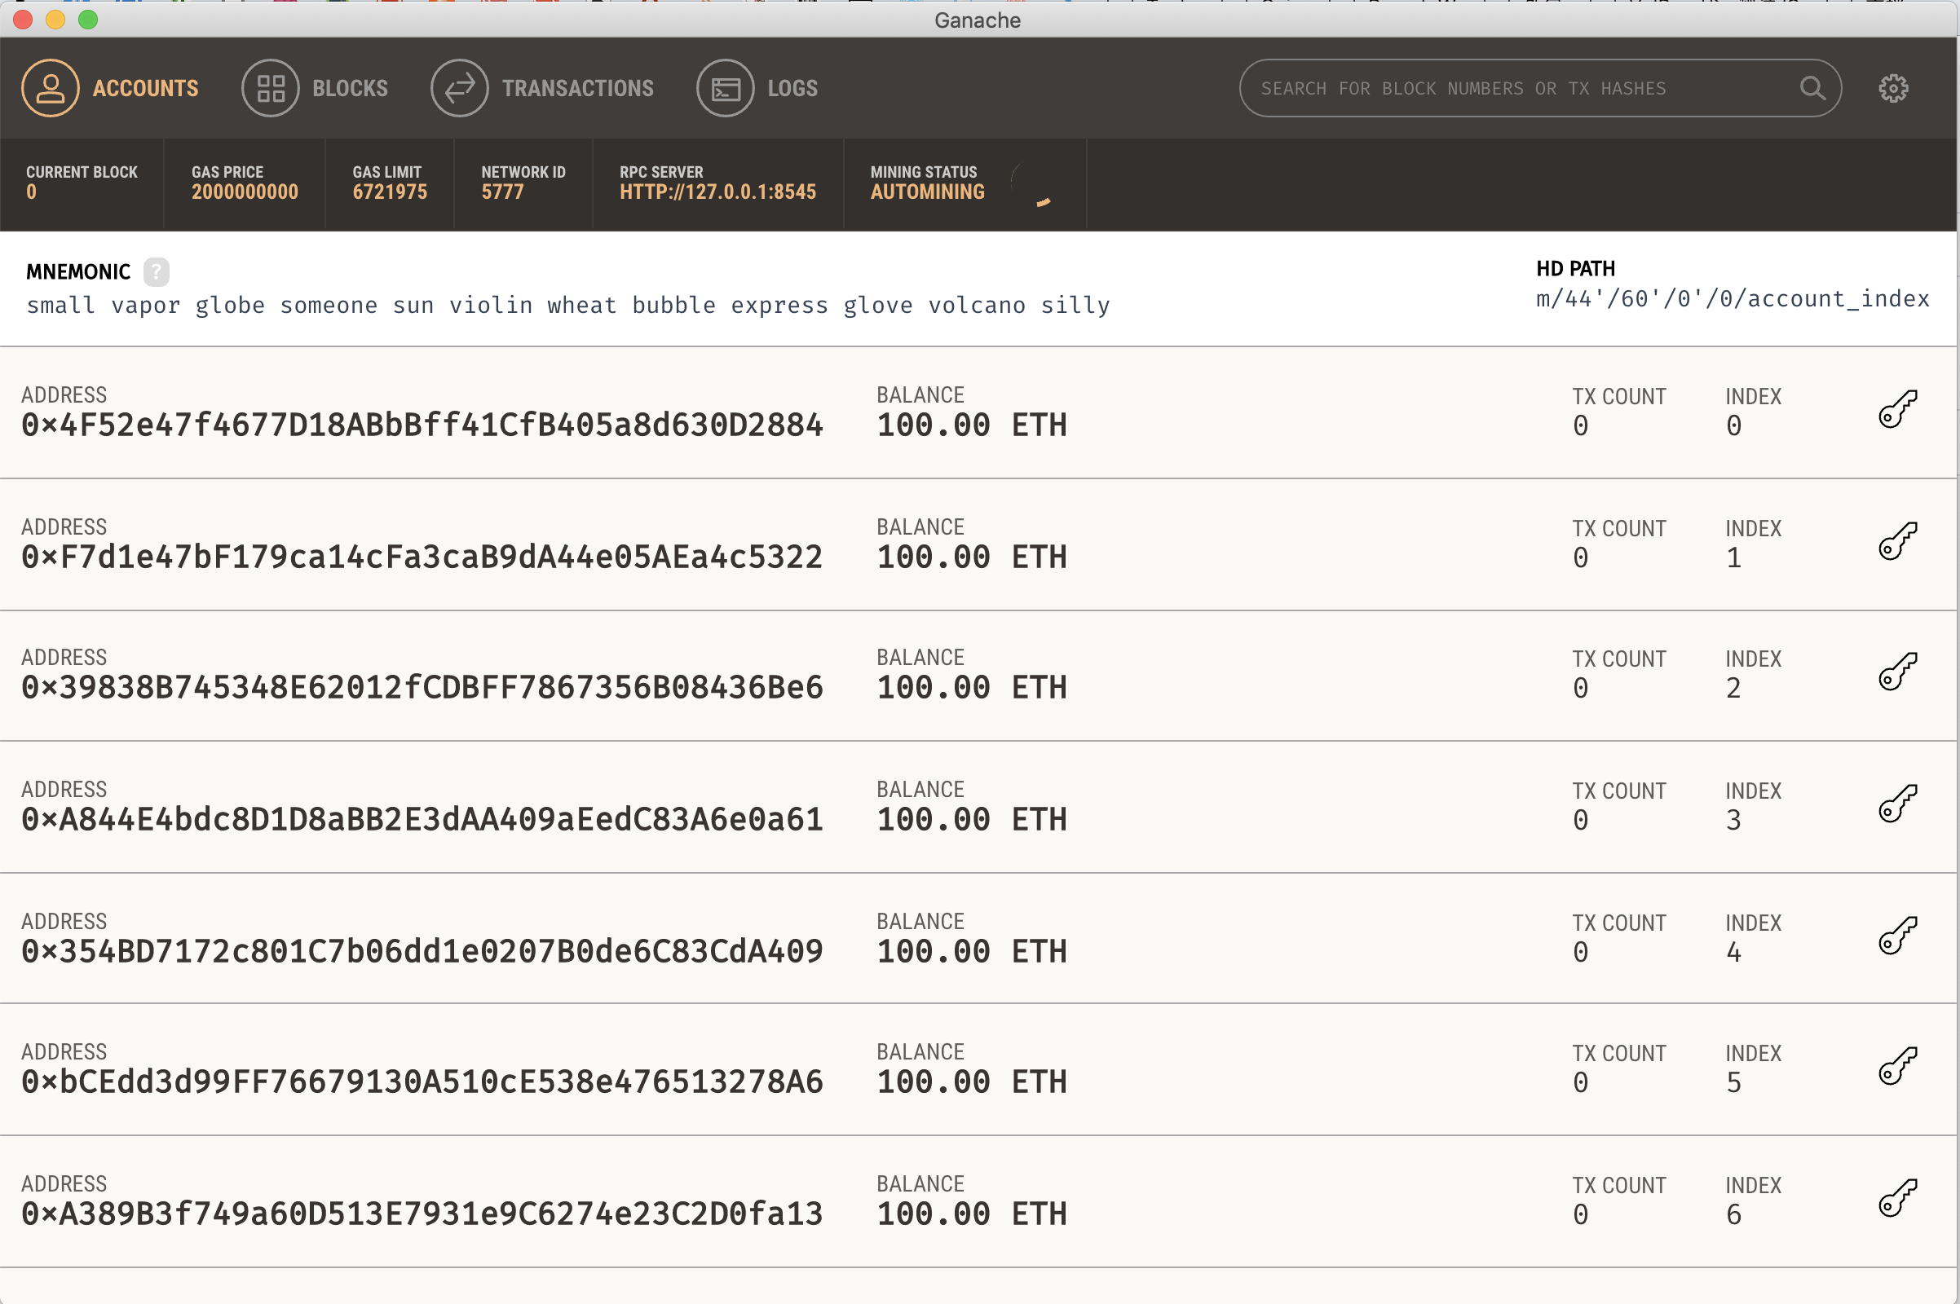Show private key for account index 5

(1897, 1066)
